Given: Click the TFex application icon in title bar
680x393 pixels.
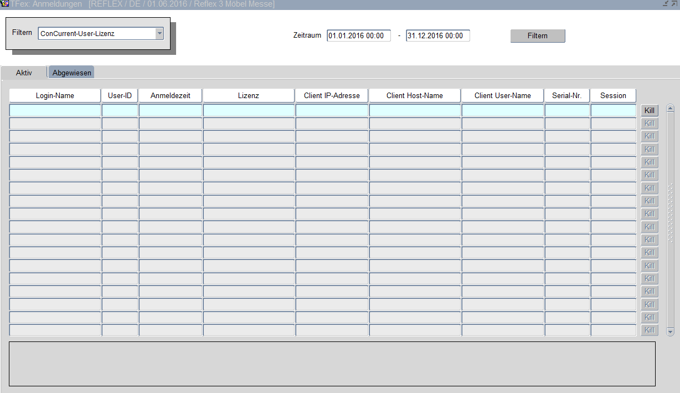Looking at the screenshot, I should tap(4, 4).
